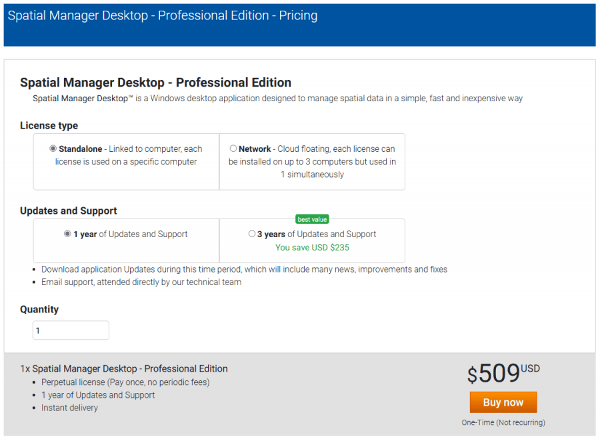Click the best value badge
This screenshot has height=439, width=600.
tap(312, 219)
